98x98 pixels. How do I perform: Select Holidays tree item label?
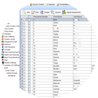(7, 34)
